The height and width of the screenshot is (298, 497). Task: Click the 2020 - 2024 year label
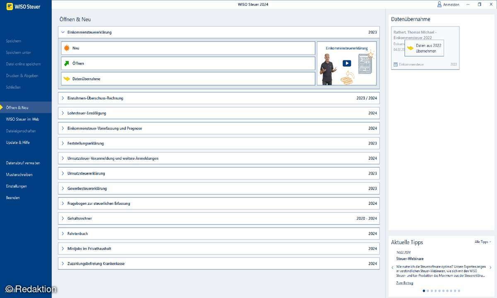pos(367,219)
